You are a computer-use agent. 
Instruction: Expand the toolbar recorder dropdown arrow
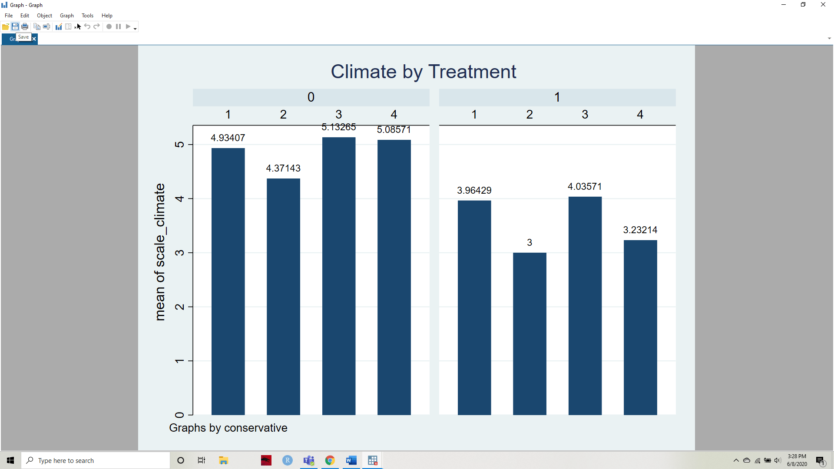(x=136, y=29)
